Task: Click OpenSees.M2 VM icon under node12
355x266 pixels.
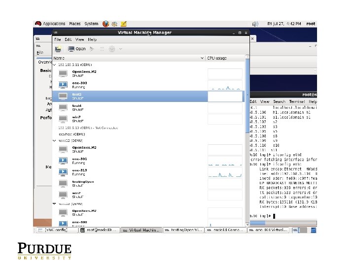Action: (x=63, y=150)
